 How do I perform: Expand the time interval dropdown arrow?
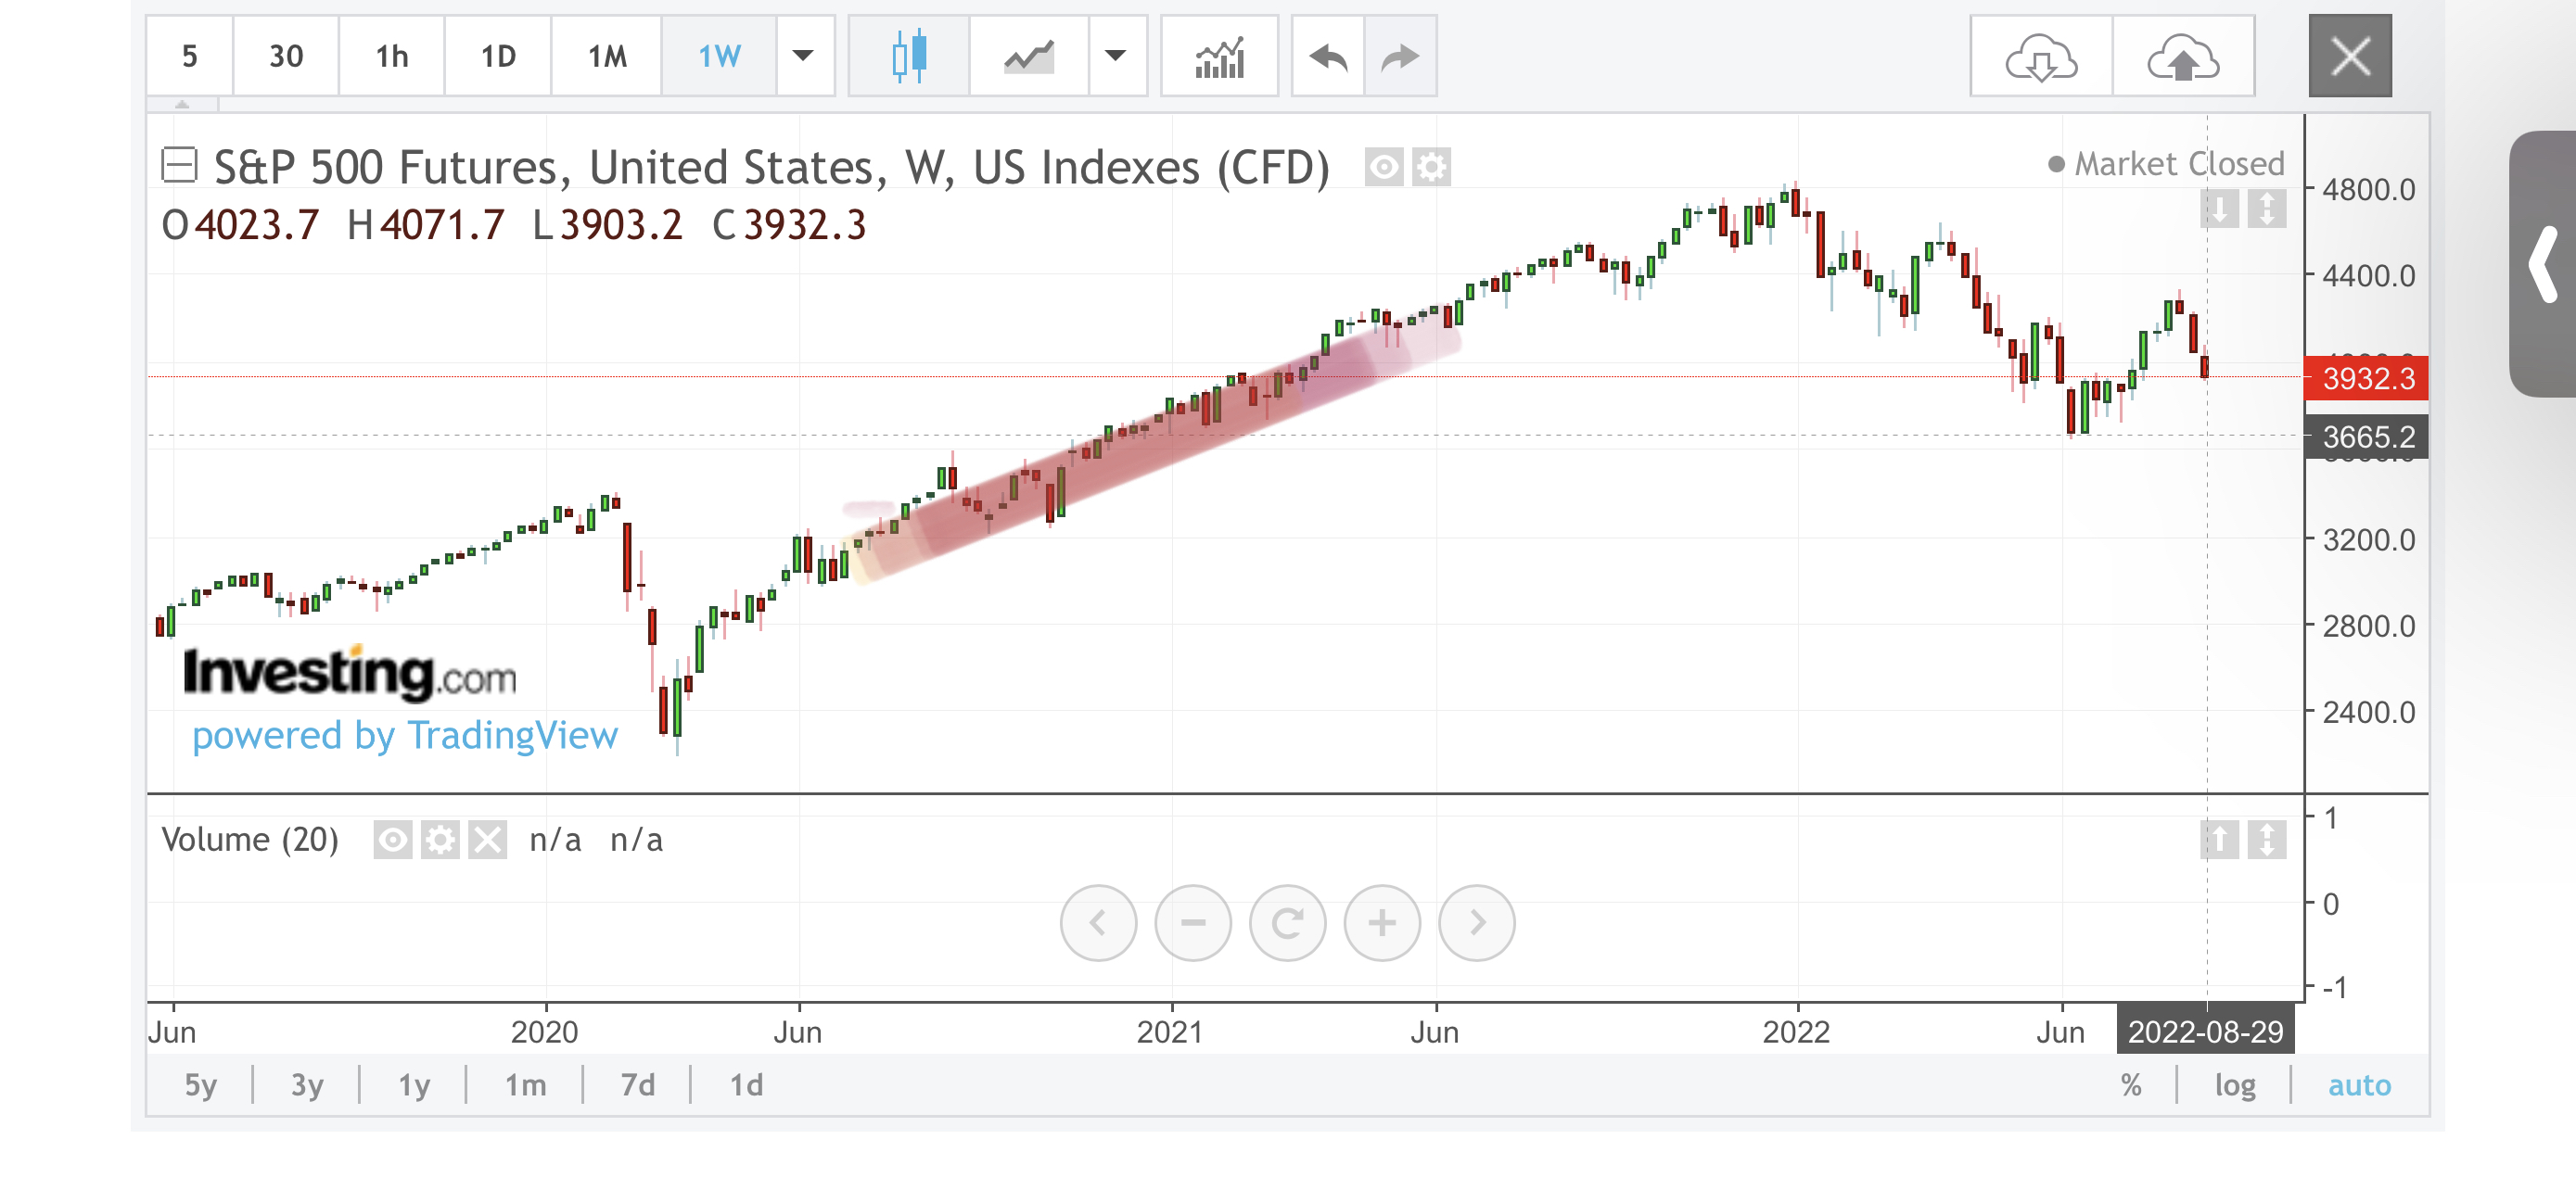click(x=803, y=56)
